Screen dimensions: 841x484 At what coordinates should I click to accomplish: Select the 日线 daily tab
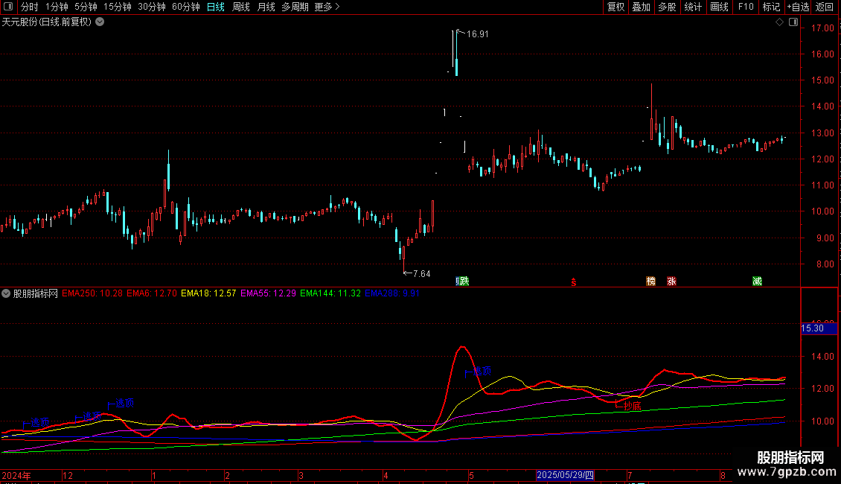click(x=216, y=7)
